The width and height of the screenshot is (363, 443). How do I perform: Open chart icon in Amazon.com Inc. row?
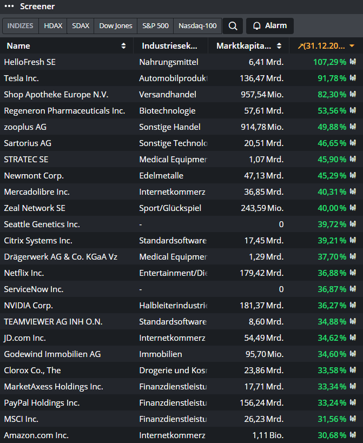point(353,435)
